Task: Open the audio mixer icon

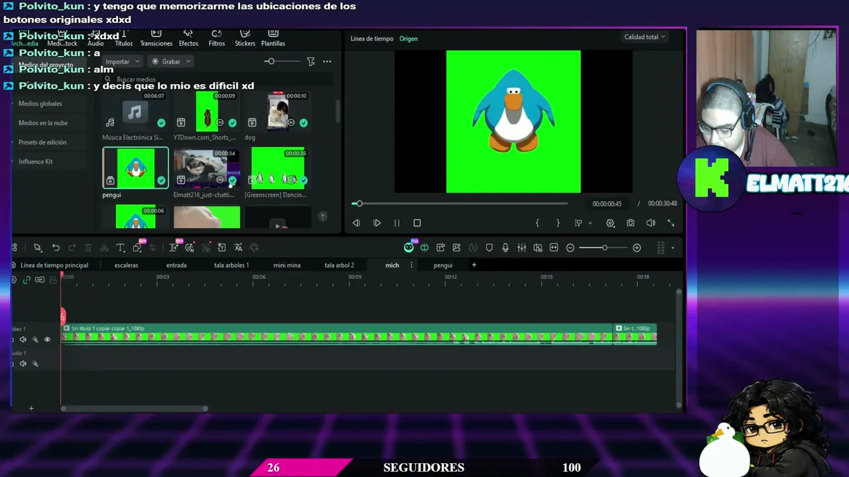Action: click(522, 248)
